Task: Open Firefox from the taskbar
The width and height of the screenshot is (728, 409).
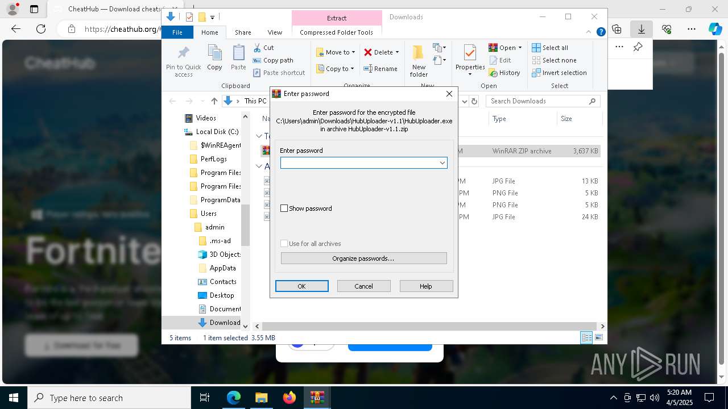Action: [x=289, y=398]
